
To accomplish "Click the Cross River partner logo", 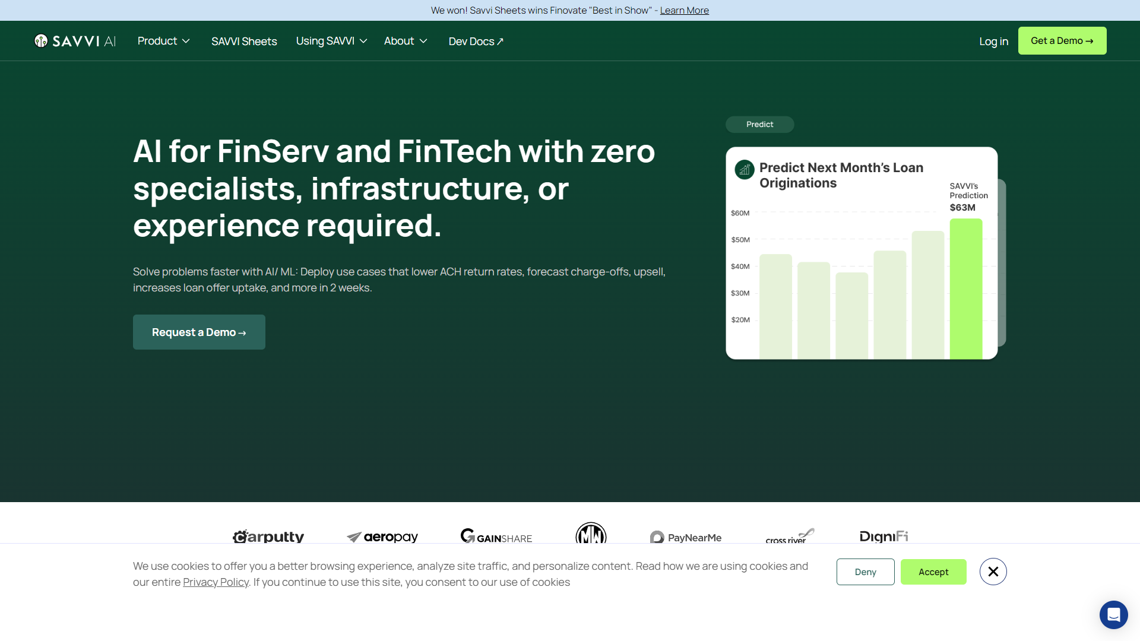I will click(789, 537).
